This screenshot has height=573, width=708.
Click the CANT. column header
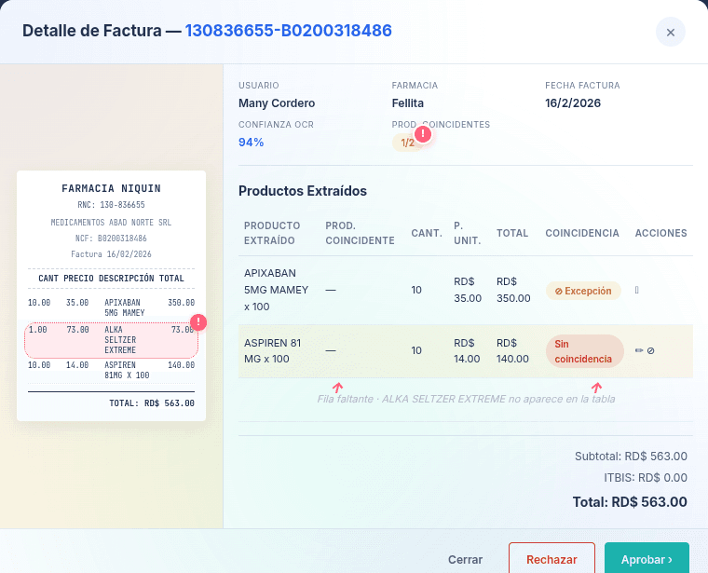(x=427, y=233)
